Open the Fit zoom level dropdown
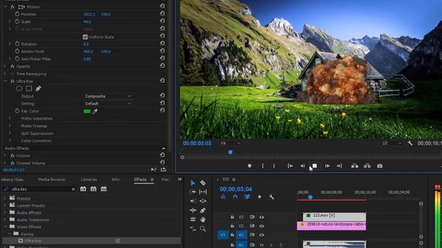This screenshot has width=442, height=248. click(x=230, y=143)
